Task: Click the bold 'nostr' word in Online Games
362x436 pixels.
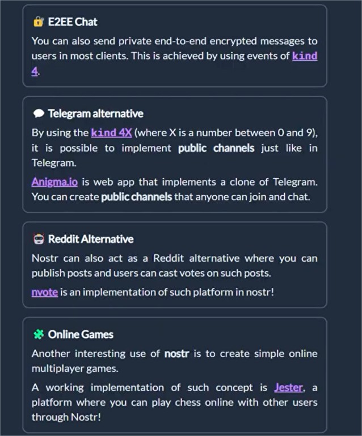Action: click(176, 354)
